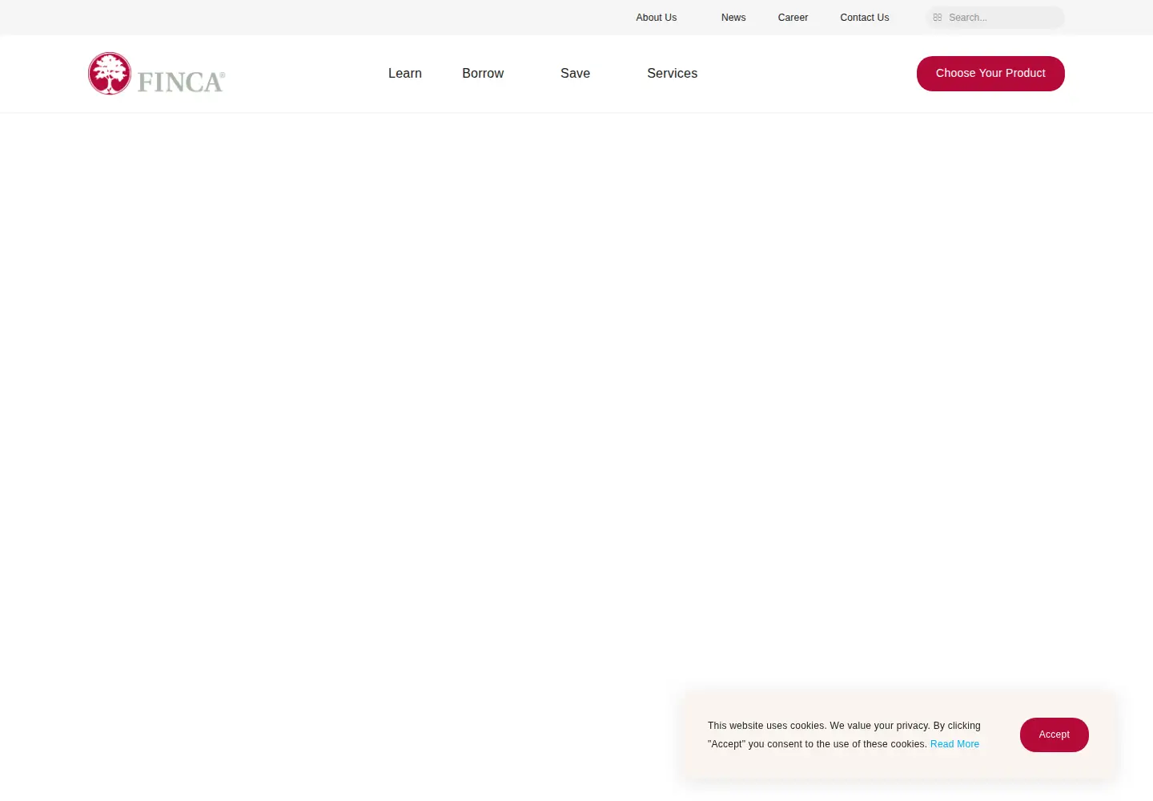The width and height of the screenshot is (1153, 801).
Task: Accept the cookie consent
Action: (x=1055, y=735)
